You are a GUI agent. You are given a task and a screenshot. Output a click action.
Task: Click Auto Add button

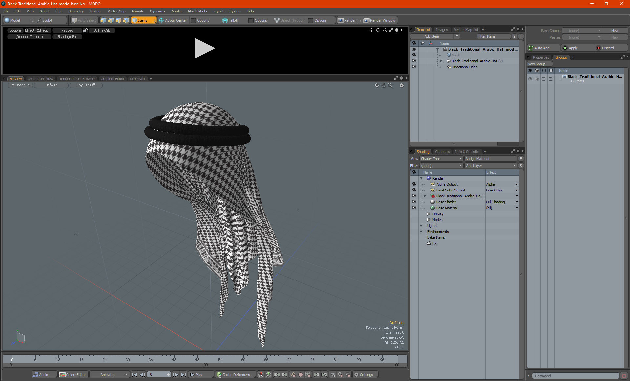pyautogui.click(x=543, y=48)
